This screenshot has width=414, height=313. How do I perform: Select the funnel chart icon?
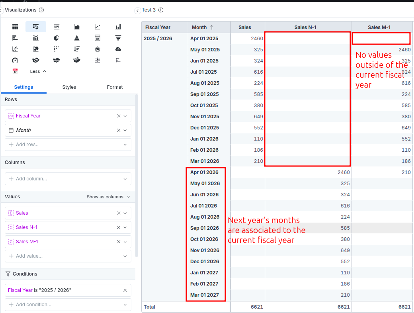(x=118, y=38)
